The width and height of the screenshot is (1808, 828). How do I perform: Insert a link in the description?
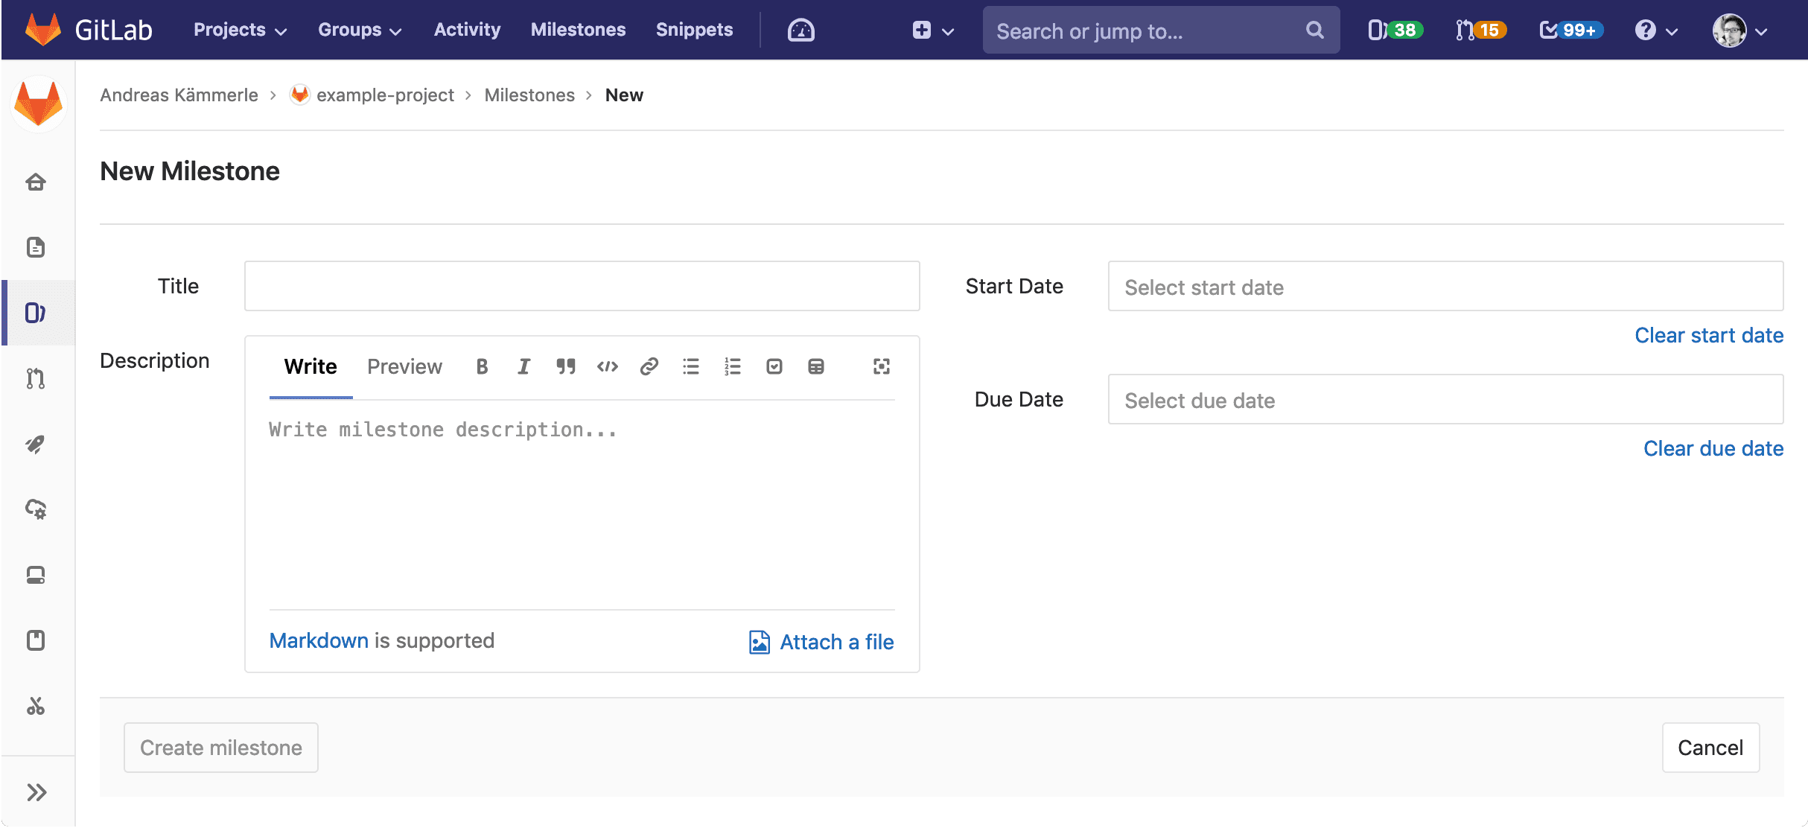click(x=649, y=366)
